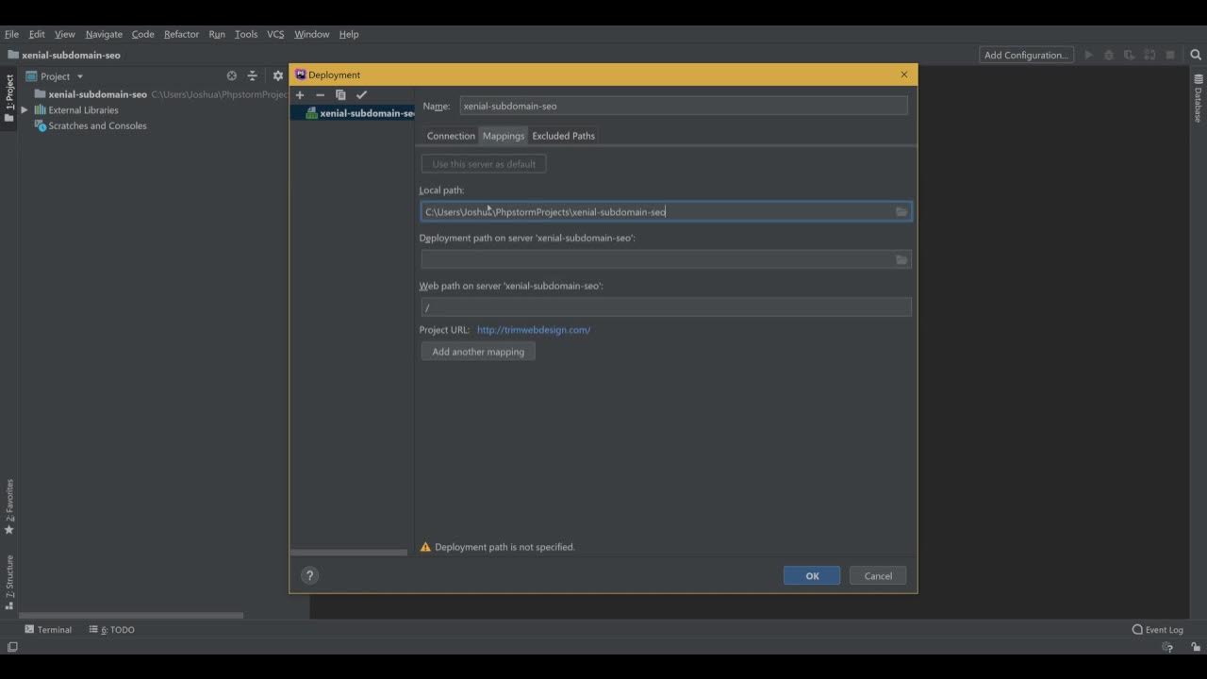Switch to the Mappings tab
This screenshot has height=679, width=1207.
pyautogui.click(x=504, y=136)
